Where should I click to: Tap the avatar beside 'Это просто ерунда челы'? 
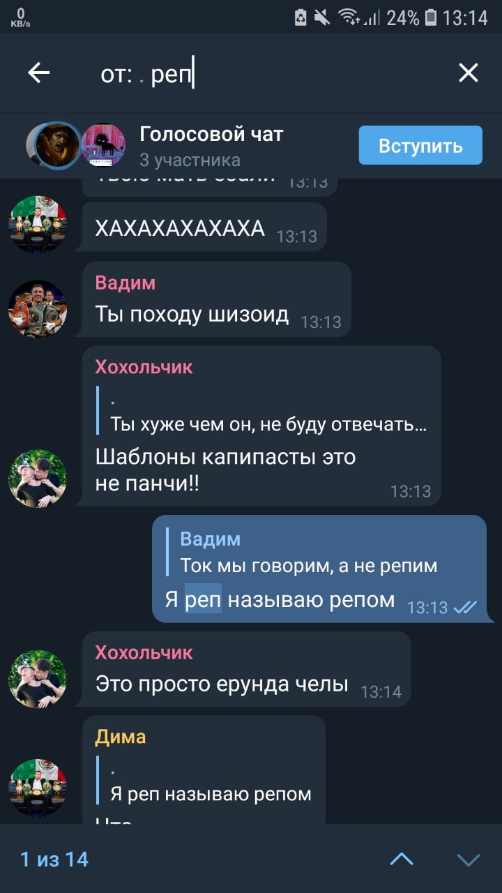point(38,678)
